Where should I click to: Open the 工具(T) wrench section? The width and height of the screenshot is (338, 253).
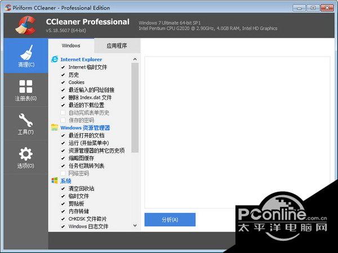click(26, 124)
